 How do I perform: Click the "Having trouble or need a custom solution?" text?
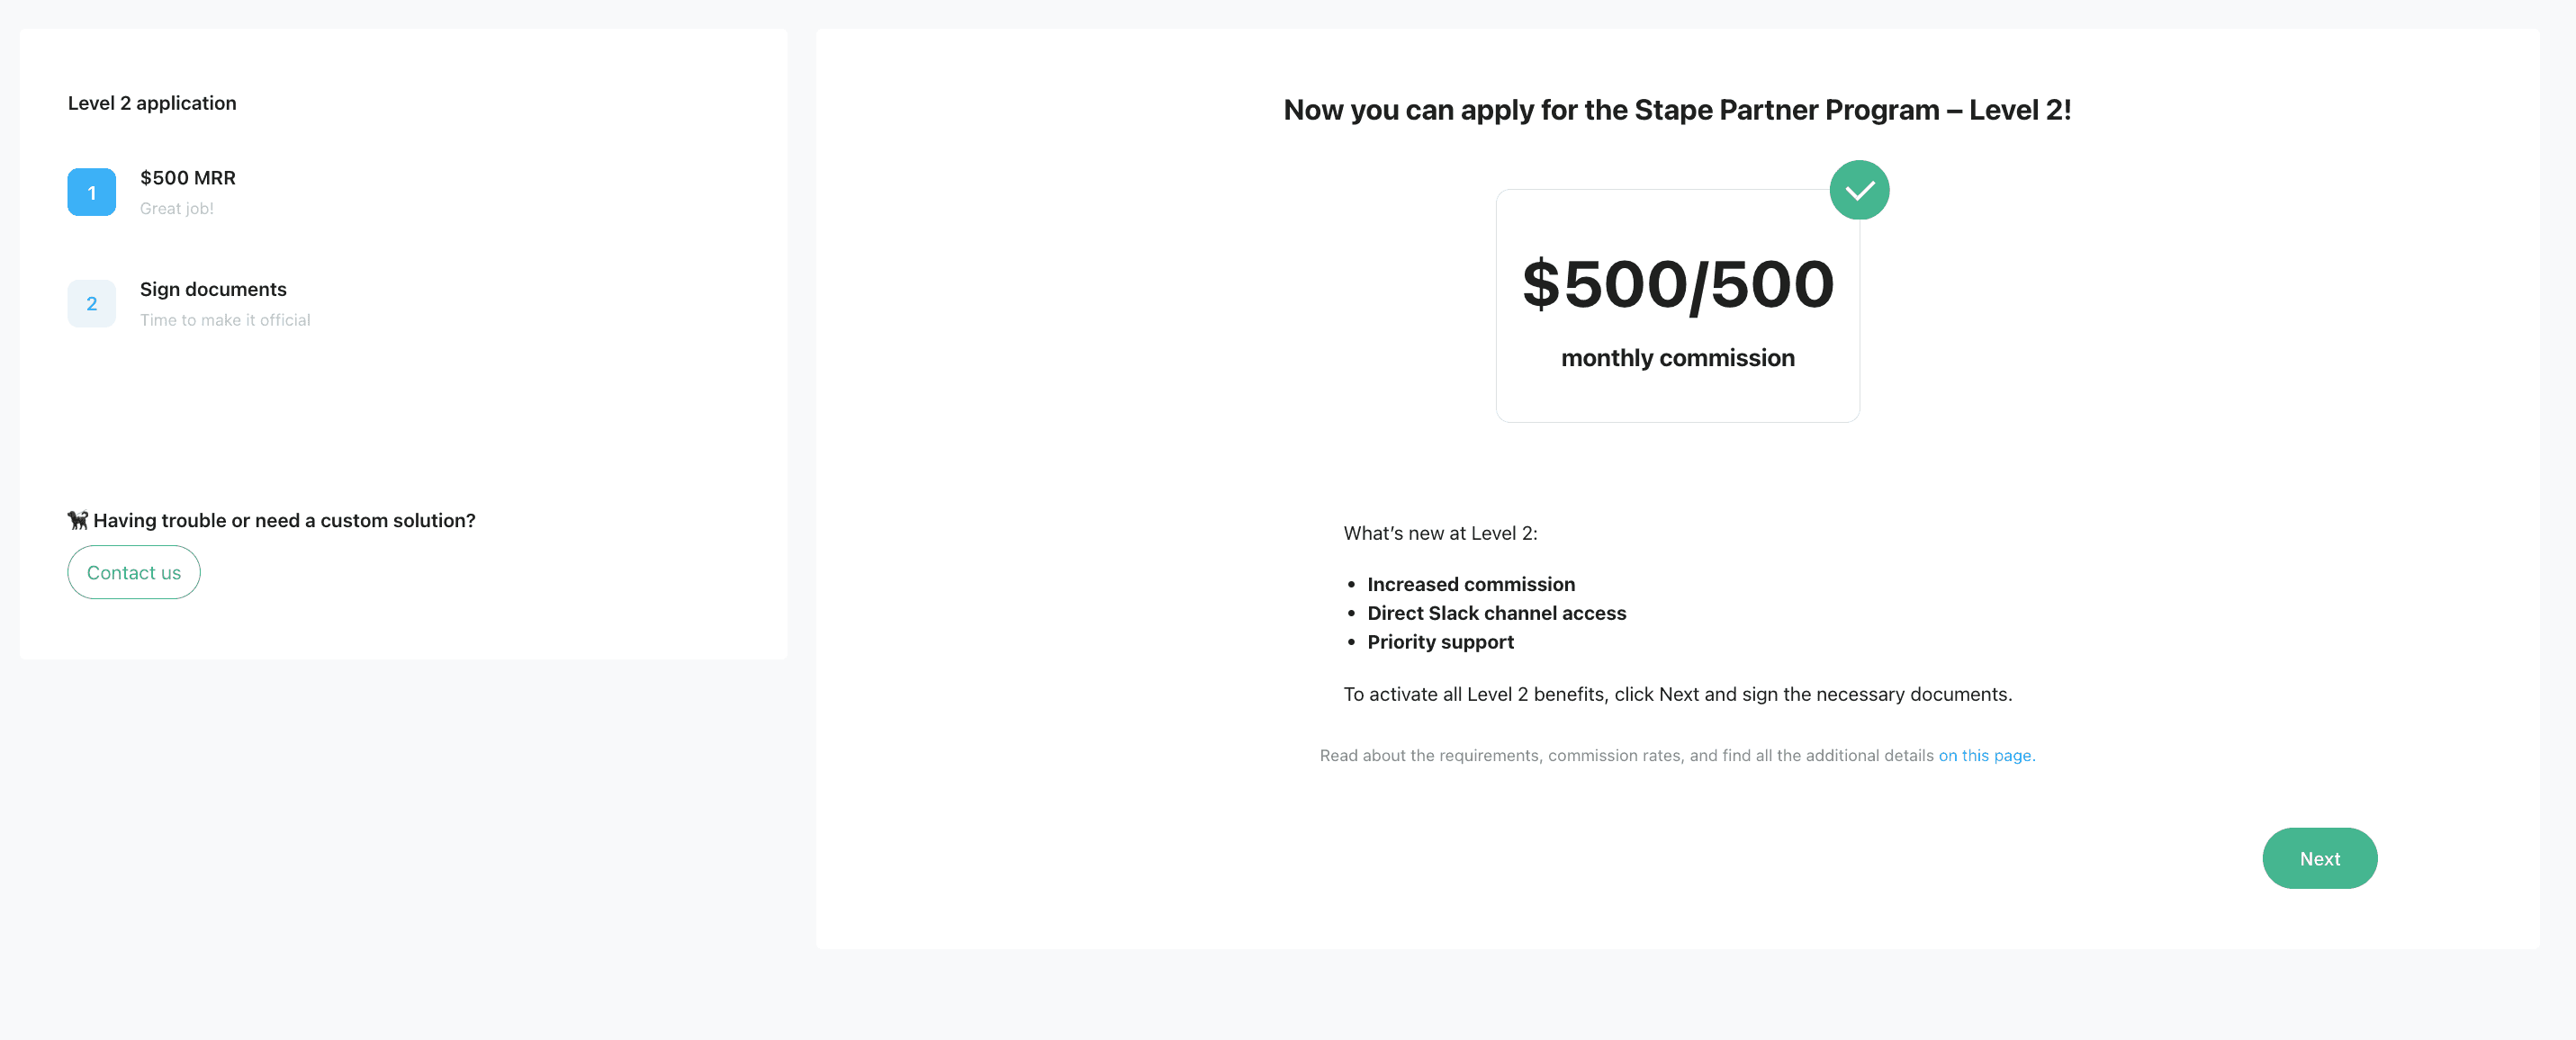(x=284, y=520)
